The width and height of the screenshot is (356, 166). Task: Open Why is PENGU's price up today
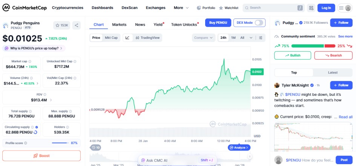(x=34, y=48)
